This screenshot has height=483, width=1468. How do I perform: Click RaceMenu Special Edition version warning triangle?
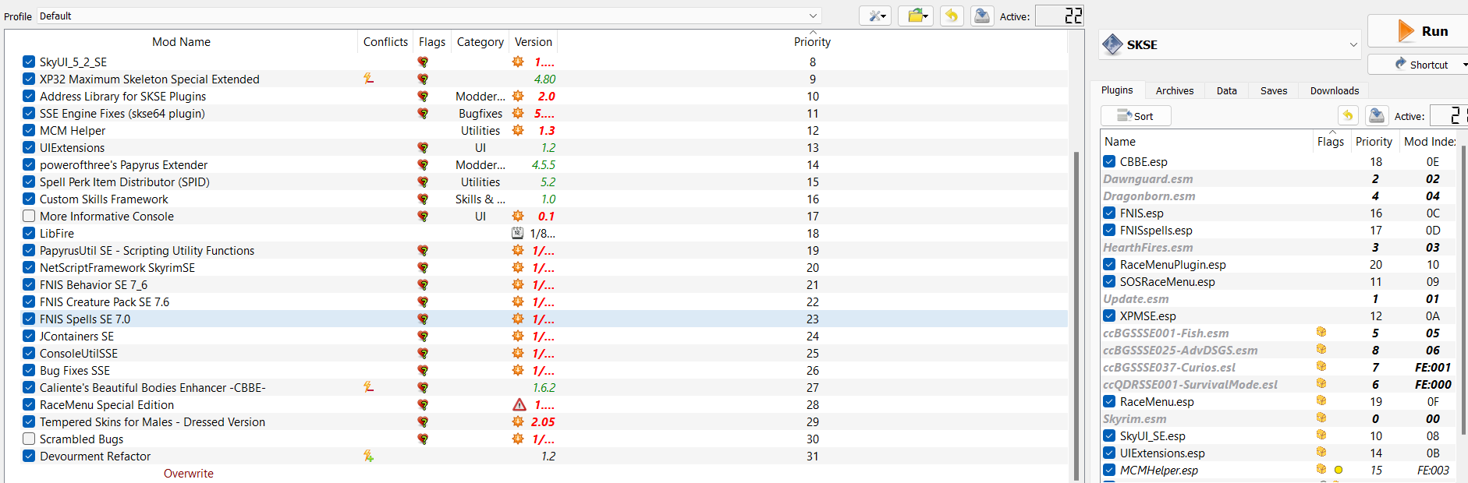click(x=519, y=404)
